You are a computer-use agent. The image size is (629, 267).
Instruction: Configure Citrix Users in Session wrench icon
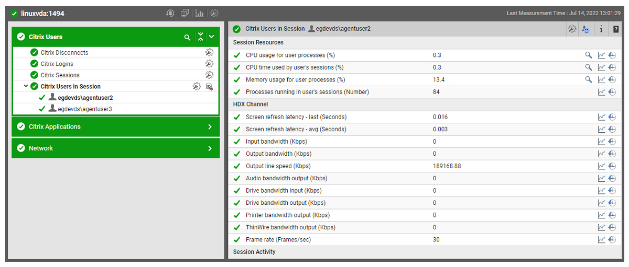pos(197,86)
